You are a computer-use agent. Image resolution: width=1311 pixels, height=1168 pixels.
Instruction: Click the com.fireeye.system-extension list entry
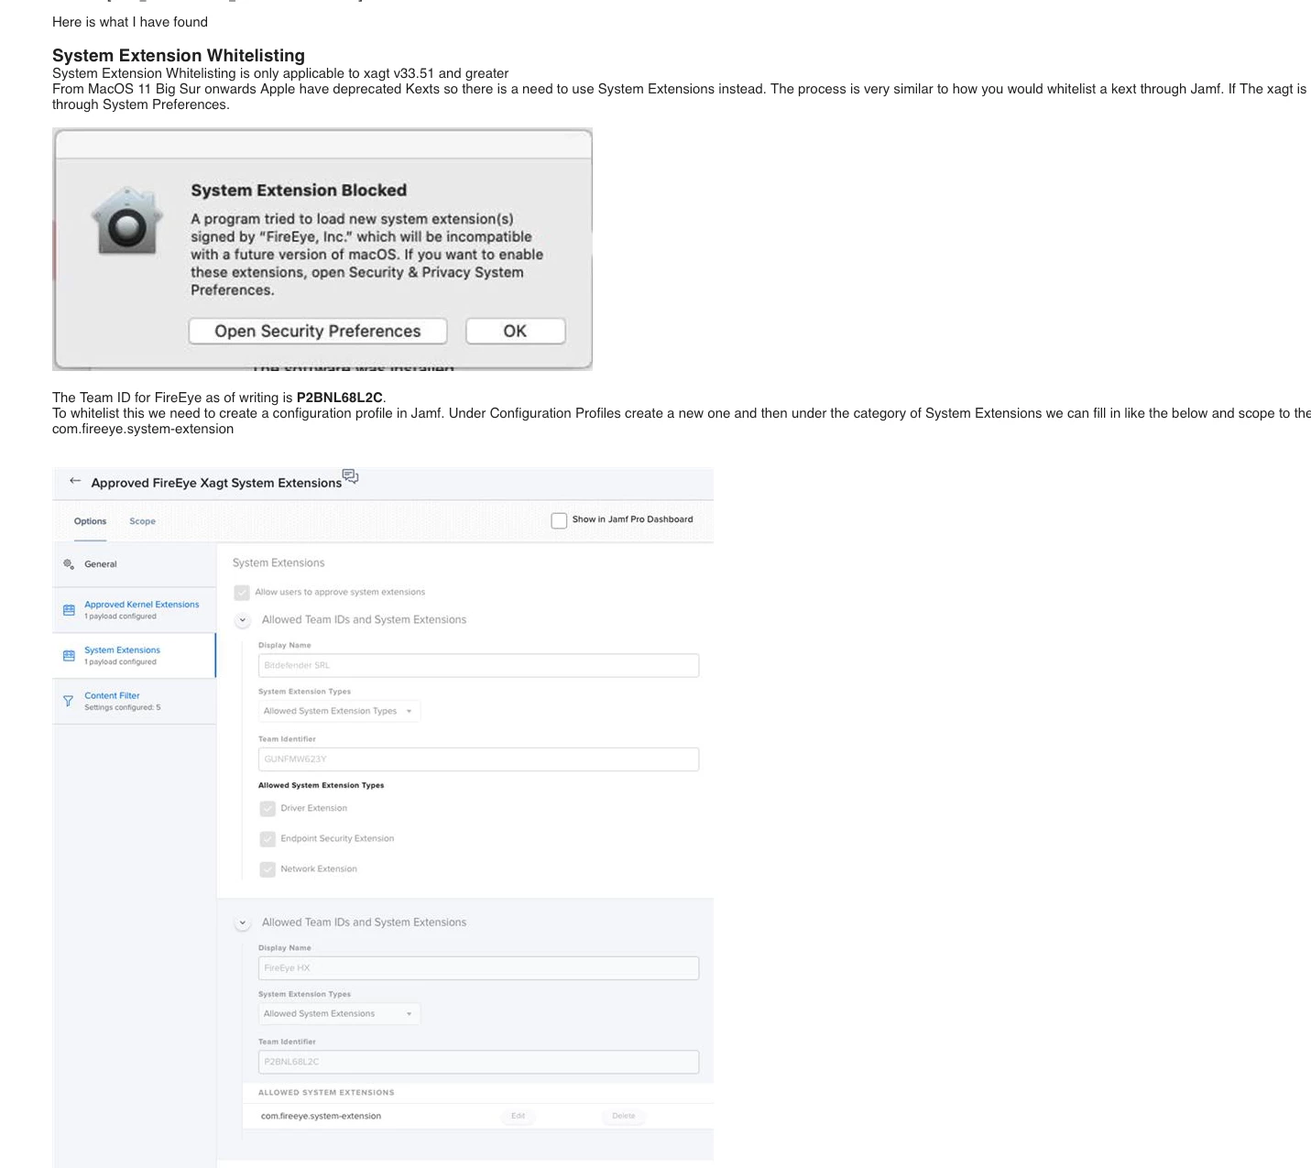321,1116
